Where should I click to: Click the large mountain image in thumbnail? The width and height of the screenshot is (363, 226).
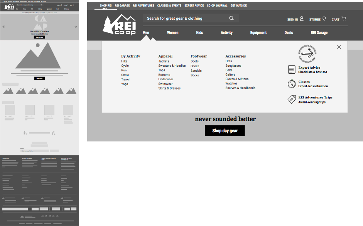pos(38,55)
